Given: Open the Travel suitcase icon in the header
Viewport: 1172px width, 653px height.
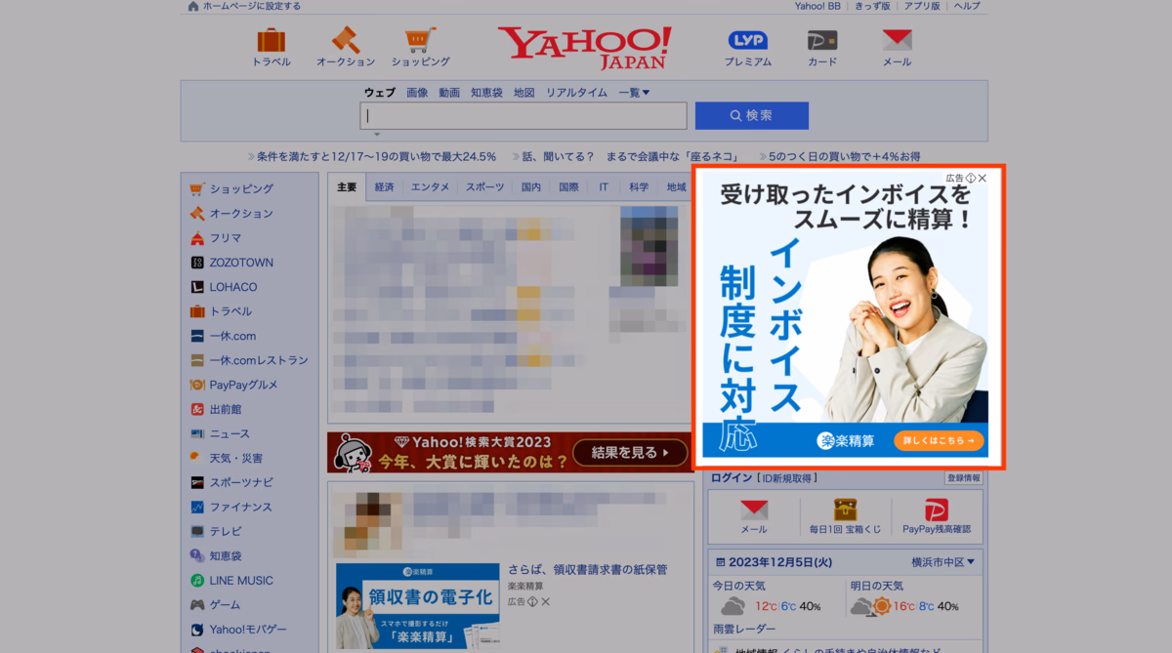Looking at the screenshot, I should tap(272, 40).
